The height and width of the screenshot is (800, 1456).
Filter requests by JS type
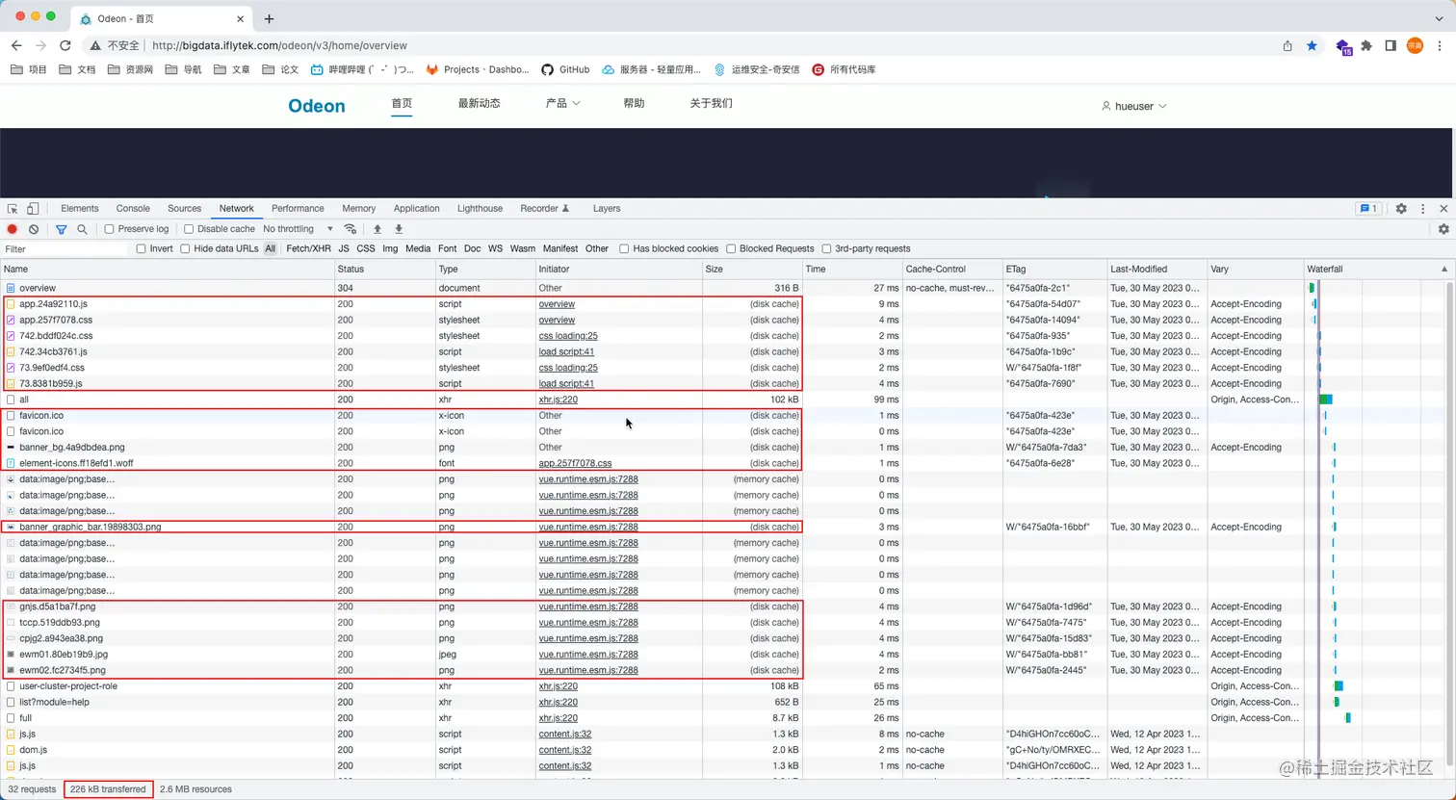[x=344, y=248]
